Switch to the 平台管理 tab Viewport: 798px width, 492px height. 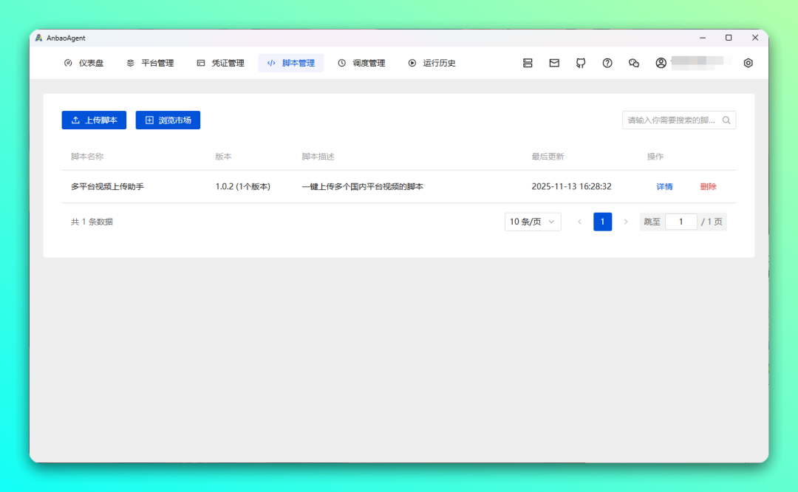click(150, 64)
